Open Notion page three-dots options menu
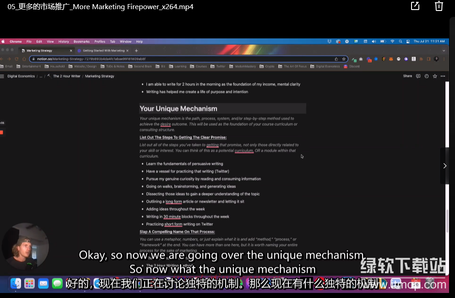Screen dimensions: 455x298 (x=443, y=76)
